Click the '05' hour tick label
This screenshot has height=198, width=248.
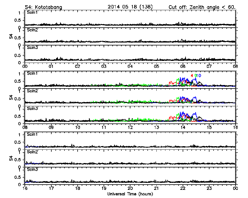(x=156, y=66)
